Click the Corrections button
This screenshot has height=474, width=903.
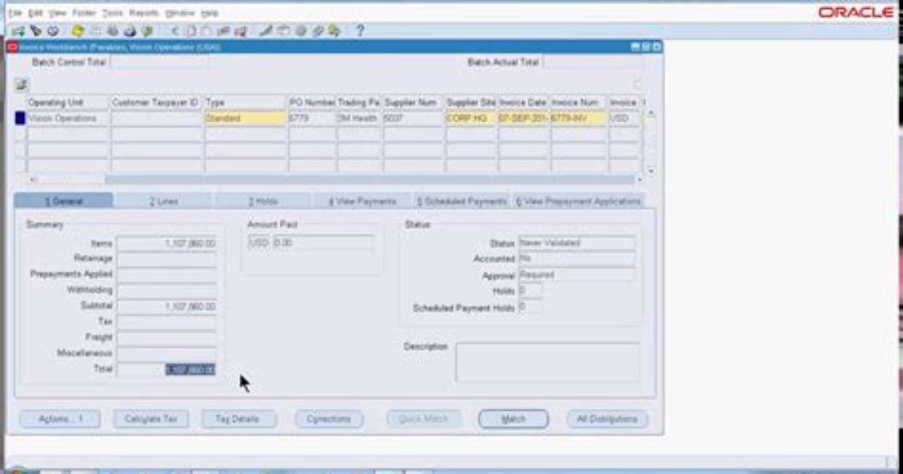tap(329, 419)
